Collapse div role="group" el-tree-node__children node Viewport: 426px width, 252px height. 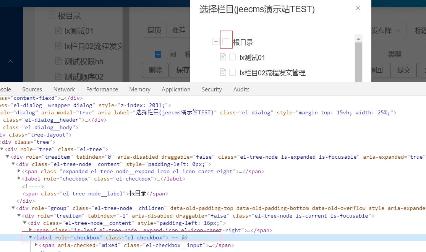coord(13,208)
